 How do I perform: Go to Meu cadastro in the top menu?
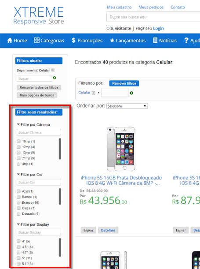pos(119,7)
